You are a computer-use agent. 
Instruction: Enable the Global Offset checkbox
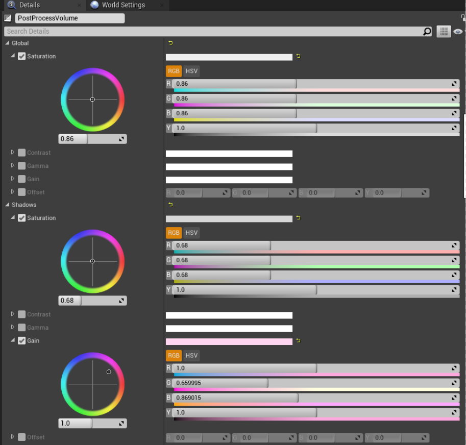[22, 192]
